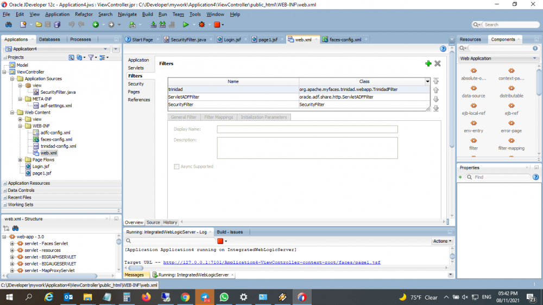
Task: Open the Actions dropdown in log panel
Action: point(442,241)
